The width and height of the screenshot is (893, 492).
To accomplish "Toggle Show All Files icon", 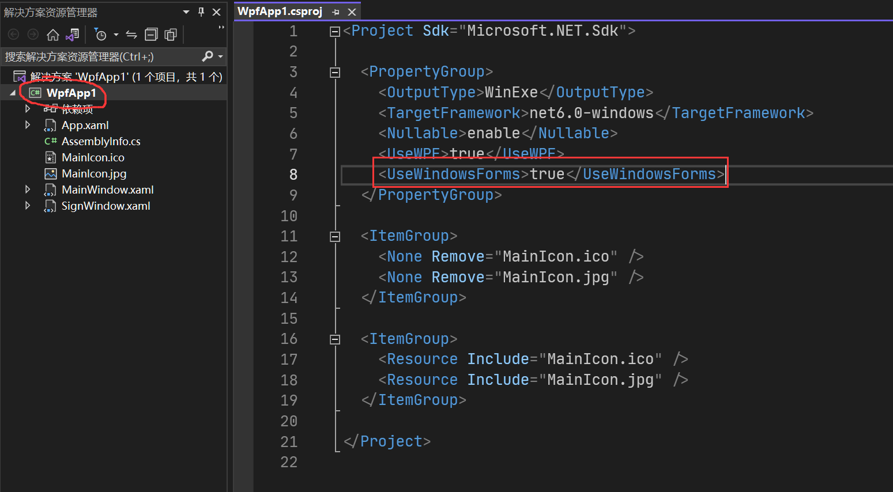I will tap(171, 35).
